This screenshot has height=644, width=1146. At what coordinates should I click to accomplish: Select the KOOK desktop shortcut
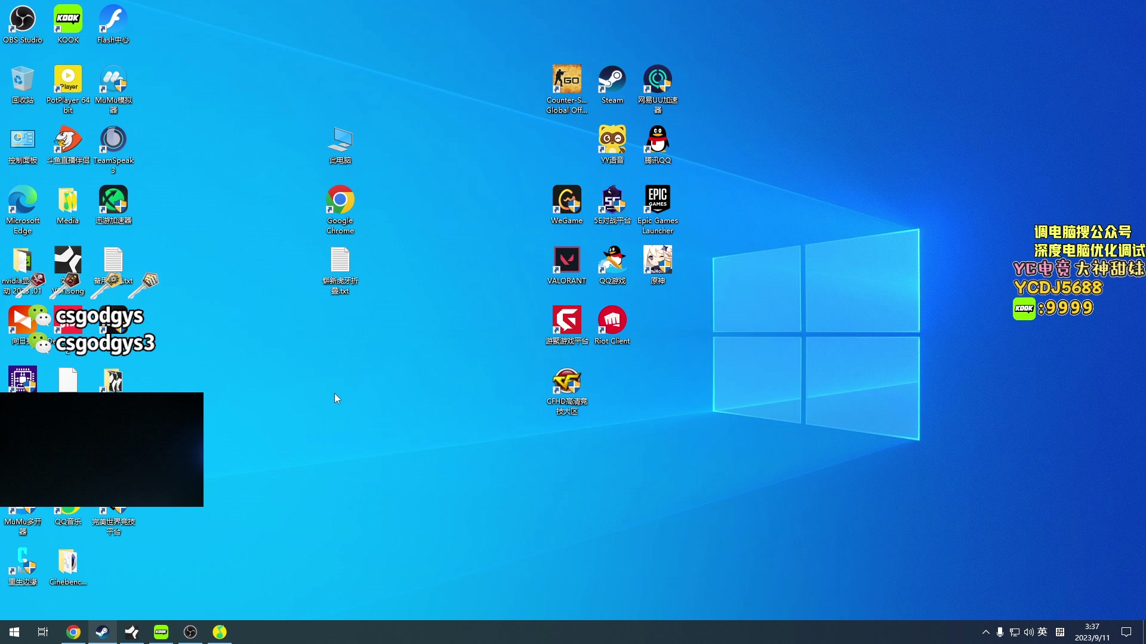coord(68,24)
